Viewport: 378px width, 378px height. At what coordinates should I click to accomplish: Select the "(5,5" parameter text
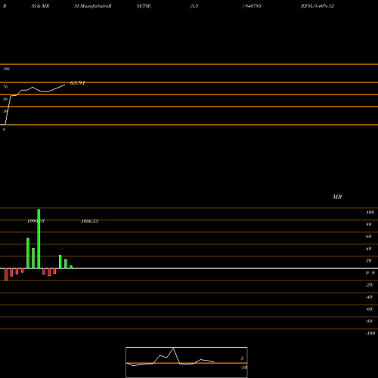(x=194, y=6)
